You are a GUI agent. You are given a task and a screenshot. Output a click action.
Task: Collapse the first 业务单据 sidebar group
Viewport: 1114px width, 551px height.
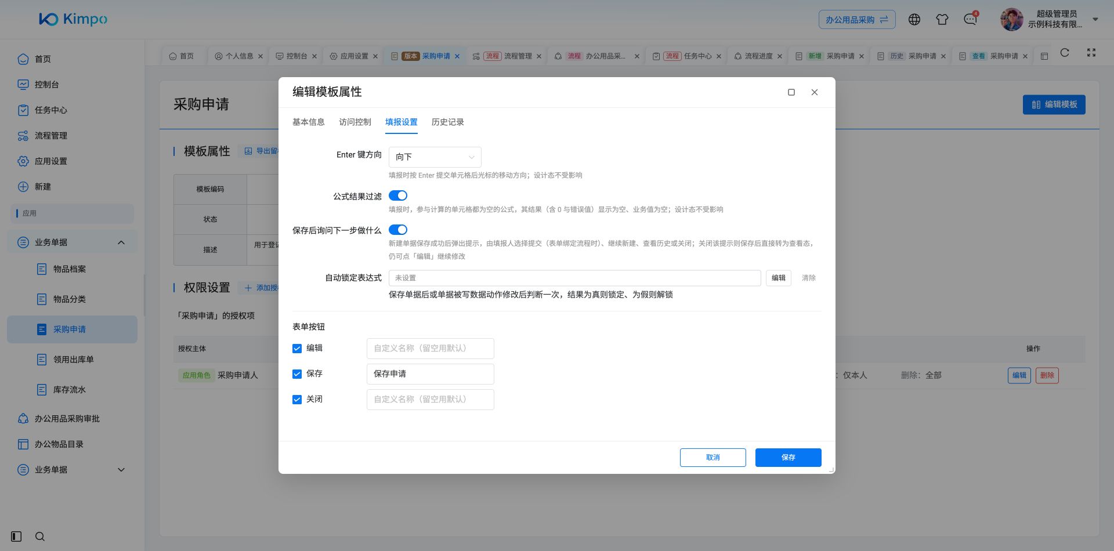tap(121, 242)
